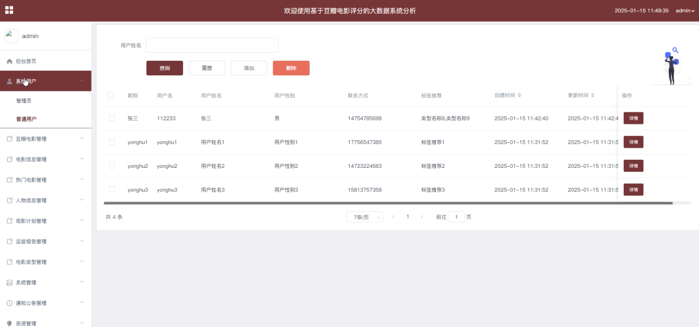Viewport: 699px width, 327px height.
Task: Click cell 类型名称8,类型名称9
Action: coord(445,118)
